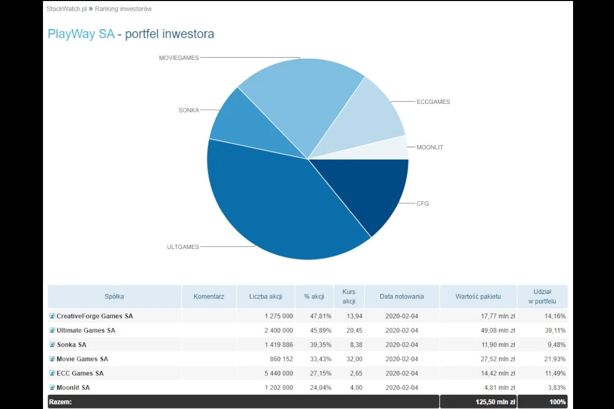Select the CFG chart label

click(423, 203)
